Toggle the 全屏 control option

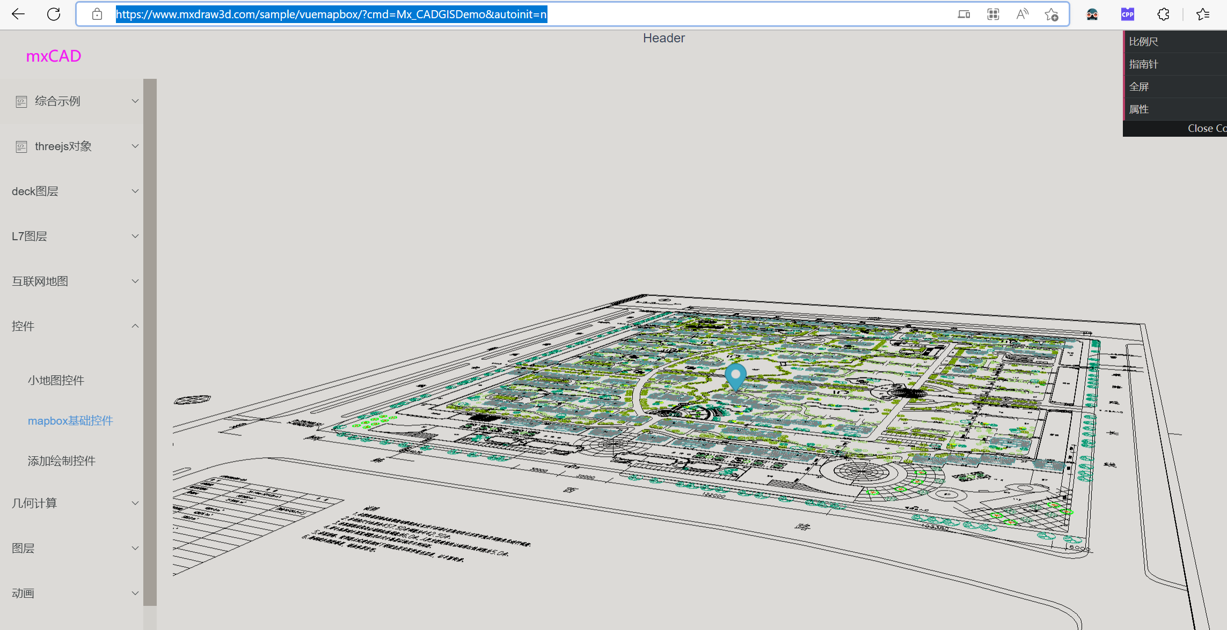point(1175,87)
